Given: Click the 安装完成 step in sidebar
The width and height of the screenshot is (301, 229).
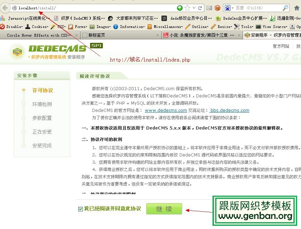Looking at the screenshot, I should point(42,146).
